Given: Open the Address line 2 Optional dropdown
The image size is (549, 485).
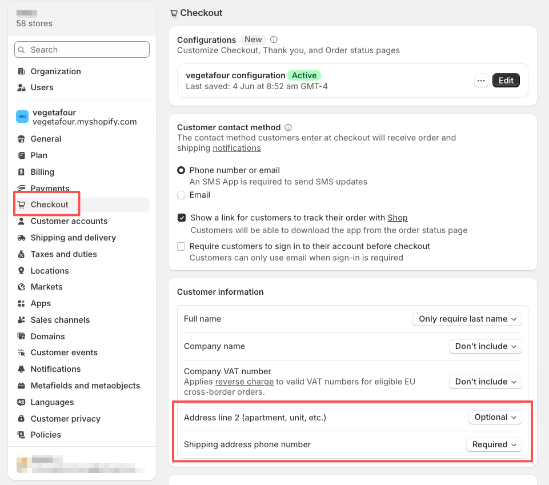Looking at the screenshot, I should click(495, 417).
